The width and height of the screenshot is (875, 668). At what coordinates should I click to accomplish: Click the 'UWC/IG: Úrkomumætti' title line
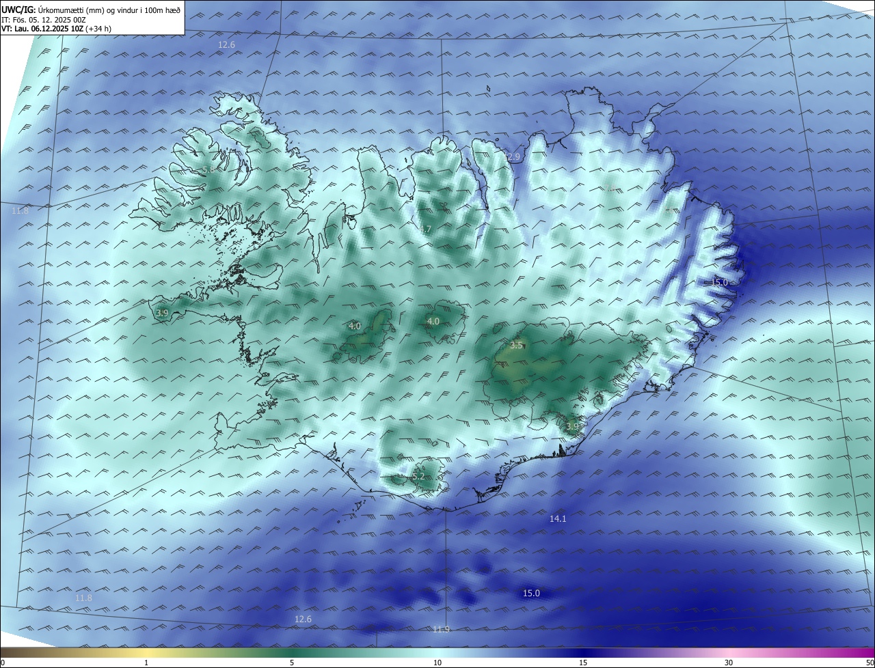(92, 10)
